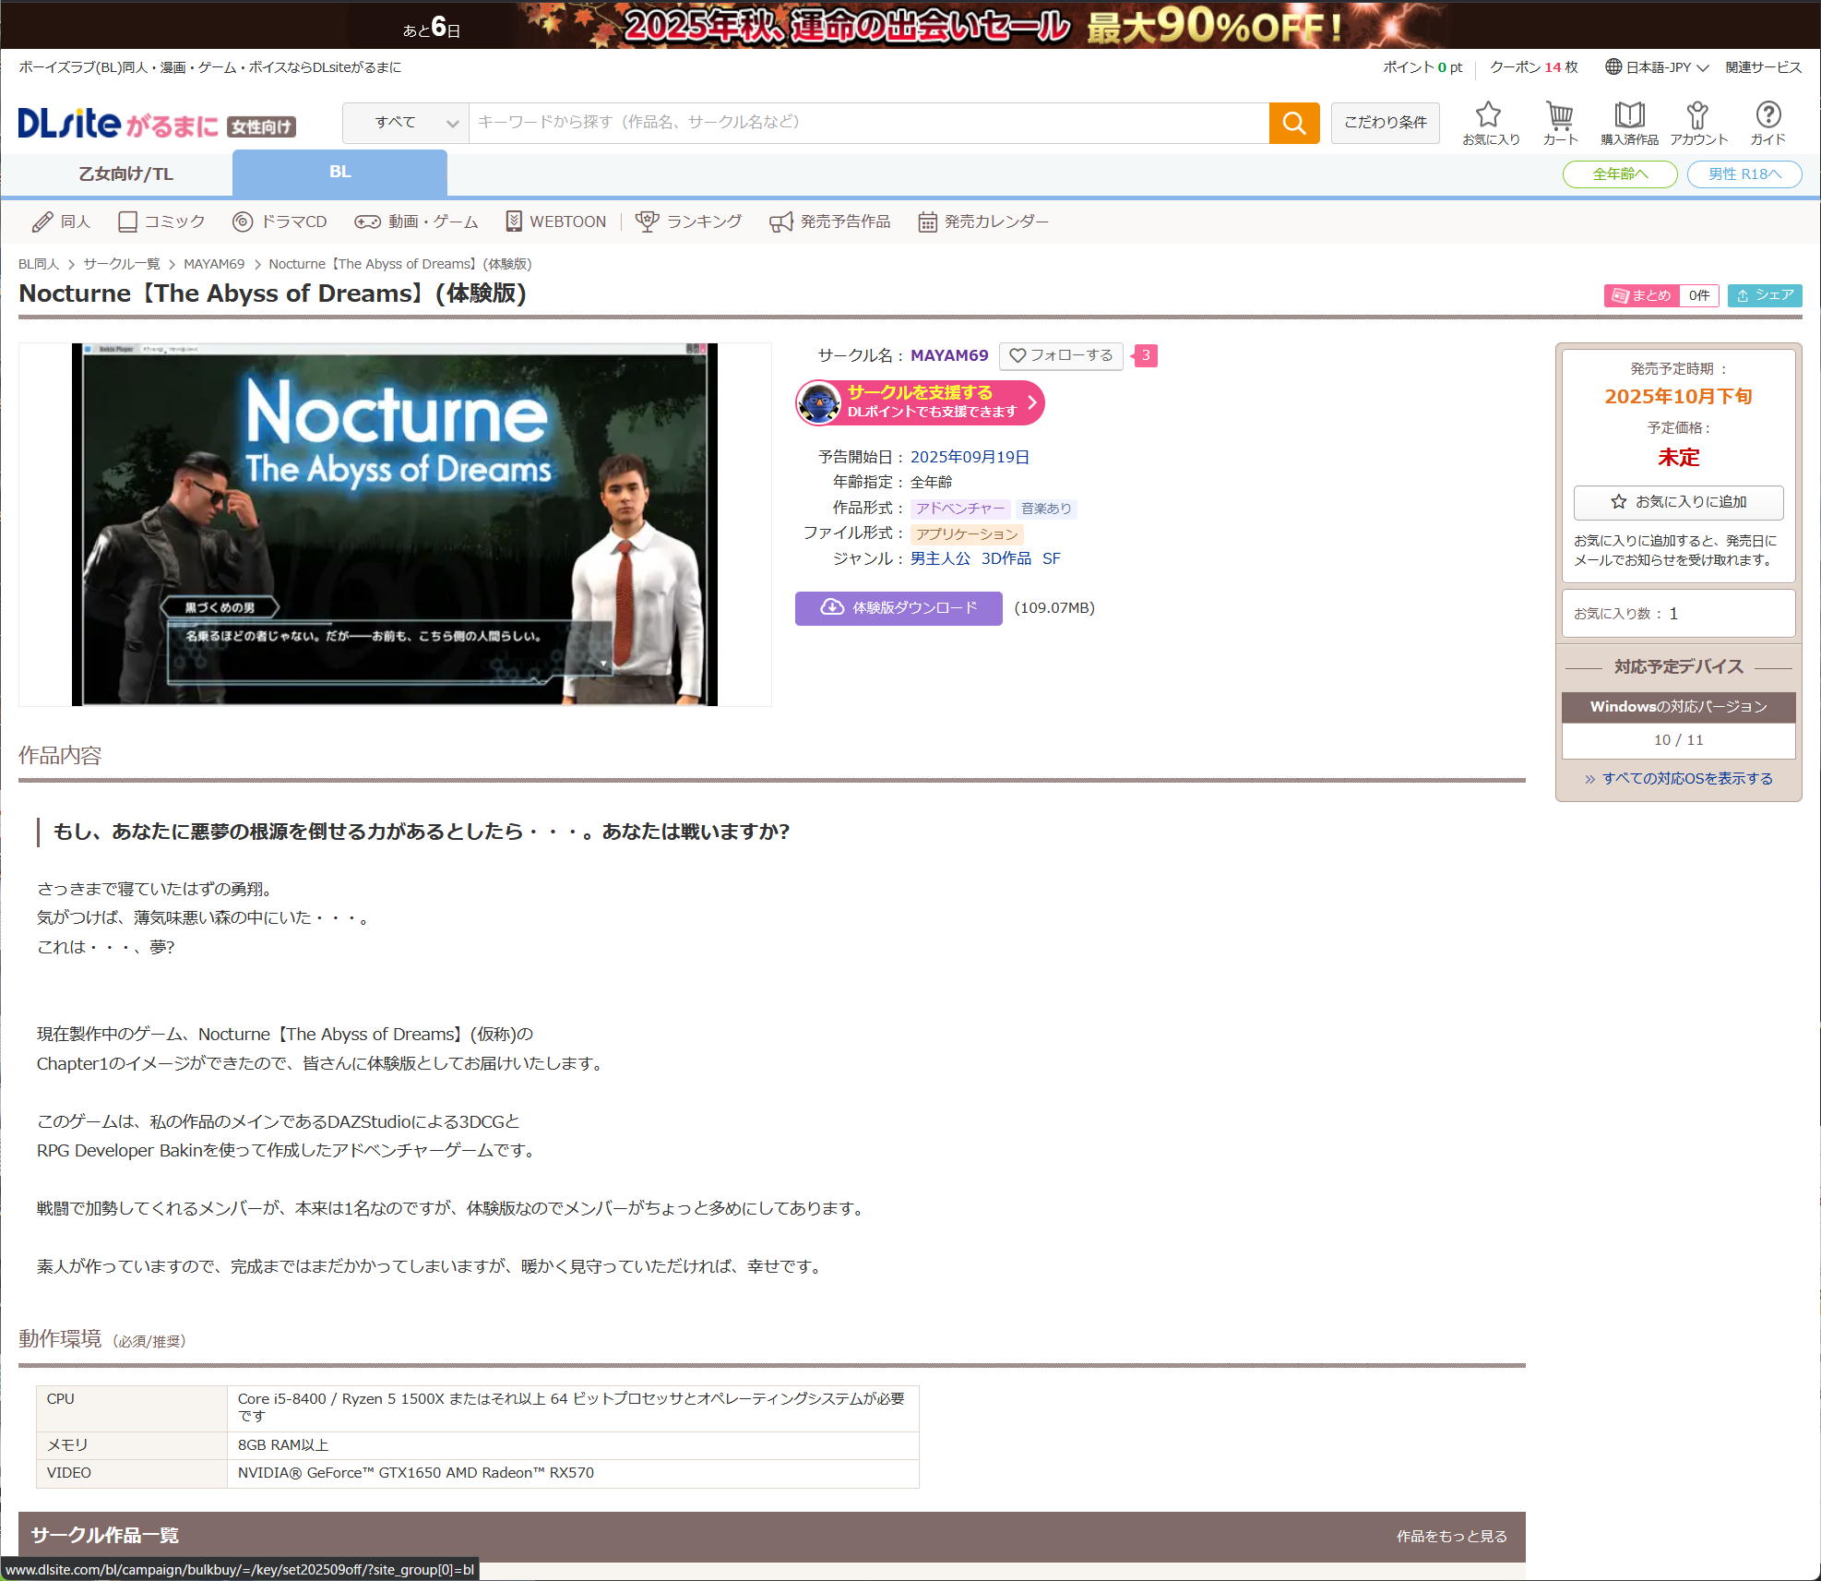Open the カート shopping cart icon
Screen dimensions: 1821x1581
tap(1560, 123)
